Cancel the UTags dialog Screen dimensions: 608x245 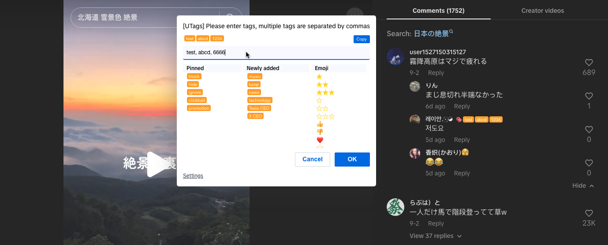tap(312, 160)
